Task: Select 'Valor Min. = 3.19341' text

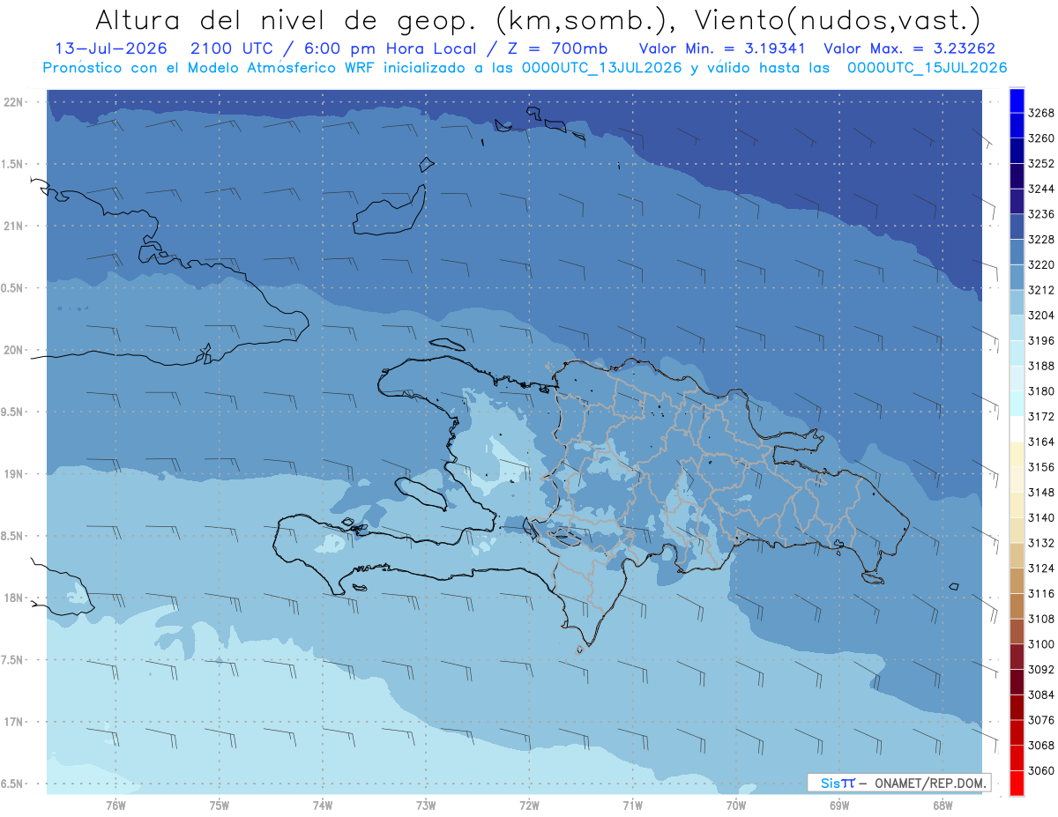Action: coord(723,48)
